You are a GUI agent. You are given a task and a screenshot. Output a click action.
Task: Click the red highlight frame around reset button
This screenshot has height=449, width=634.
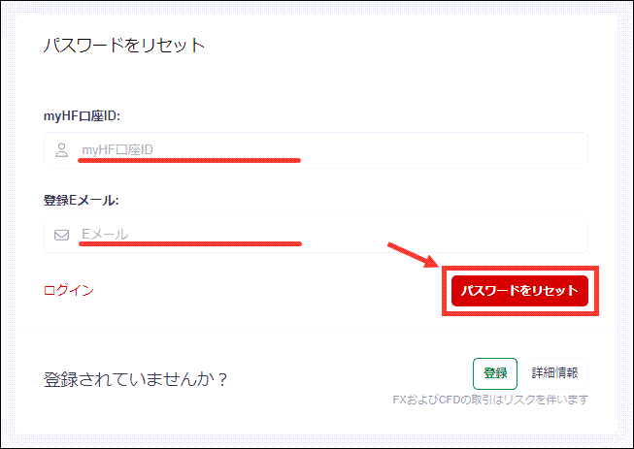tap(520, 291)
